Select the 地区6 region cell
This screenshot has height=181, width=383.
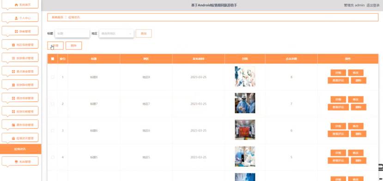(x=146, y=131)
